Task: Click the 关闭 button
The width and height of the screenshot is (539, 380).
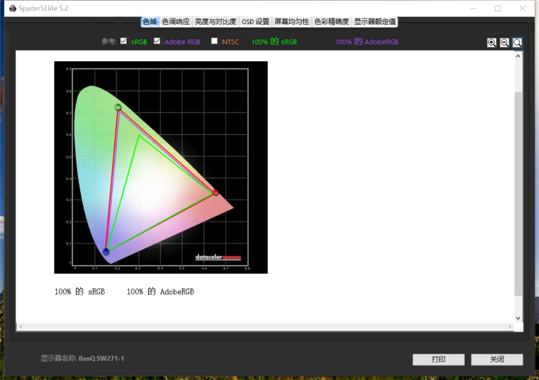Action: tap(496, 360)
